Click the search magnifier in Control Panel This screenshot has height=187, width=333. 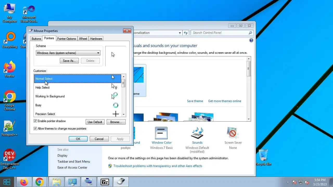point(250,33)
